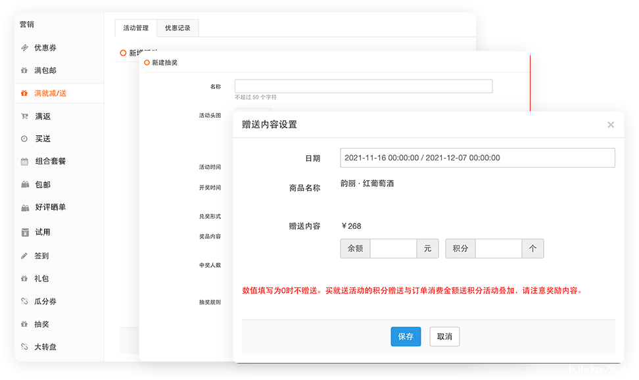
Task: Click the 名称 input in 新建抽奖 window
Action: 364,86
